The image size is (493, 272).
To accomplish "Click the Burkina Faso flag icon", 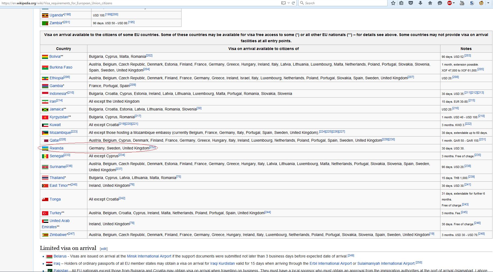I will pyautogui.click(x=45, y=67).
